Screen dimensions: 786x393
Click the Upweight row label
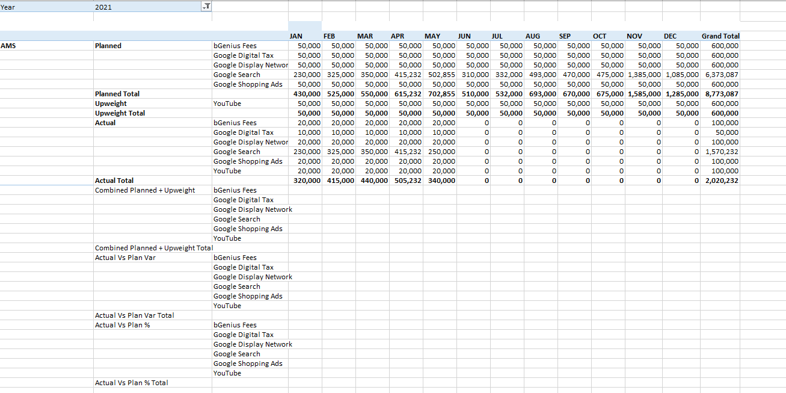[x=111, y=104]
